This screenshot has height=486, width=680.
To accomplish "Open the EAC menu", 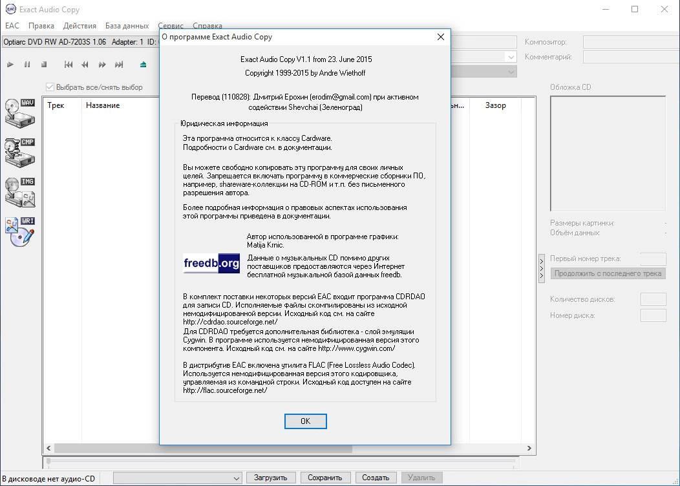I will pos(12,26).
